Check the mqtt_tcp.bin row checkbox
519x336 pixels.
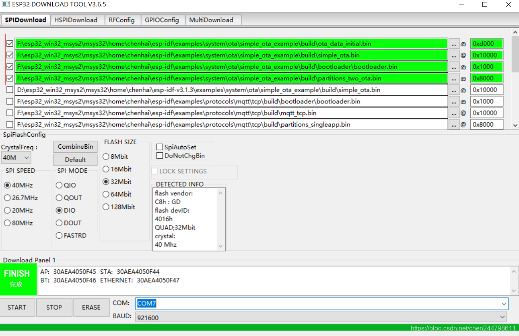pyautogui.click(x=10, y=113)
